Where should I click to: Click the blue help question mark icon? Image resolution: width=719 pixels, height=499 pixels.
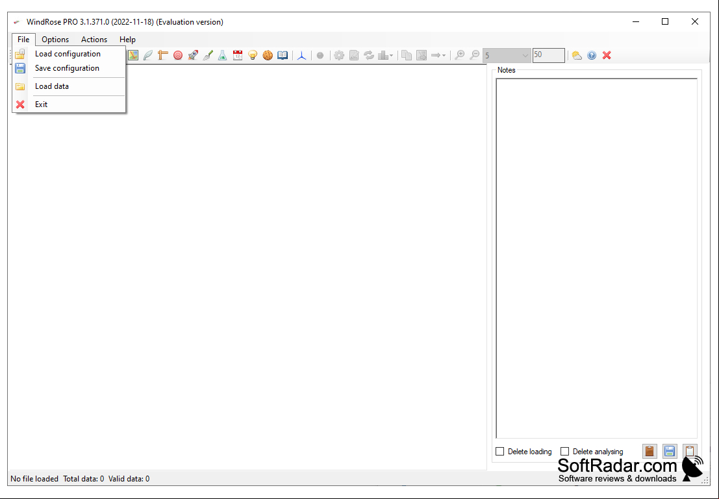(592, 55)
